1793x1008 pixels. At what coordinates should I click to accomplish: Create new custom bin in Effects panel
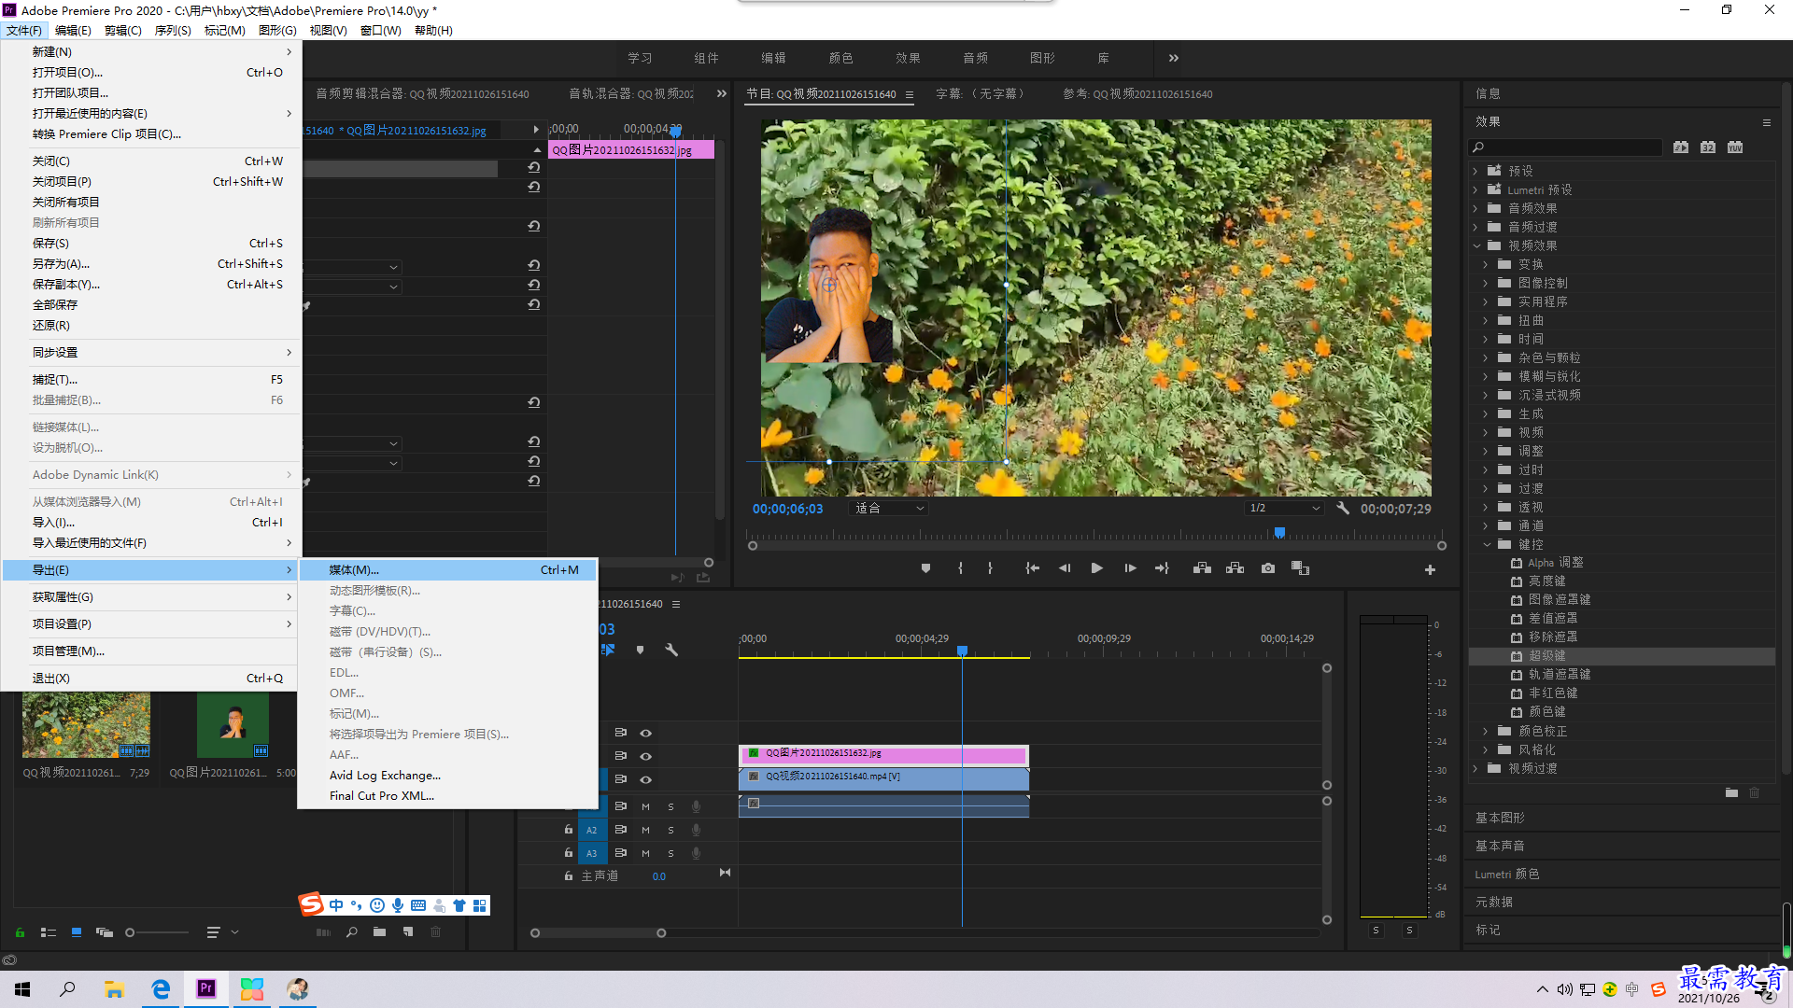[x=1731, y=792]
